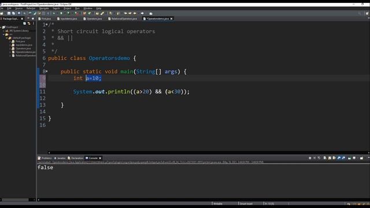Click Remove Launch icon in Console toolbar
Image resolution: width=370 pixels, height=208 pixels.
point(314,158)
